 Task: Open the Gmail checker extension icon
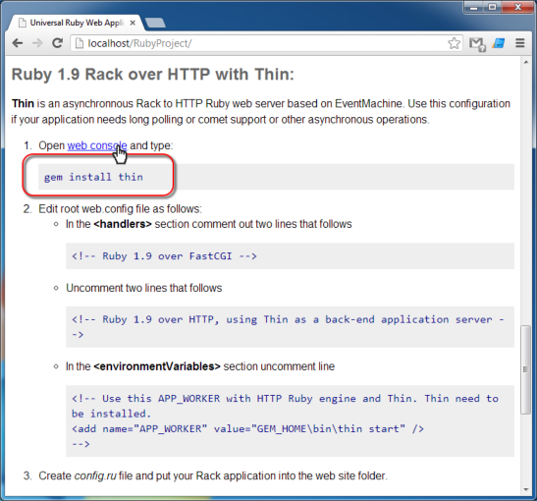click(x=477, y=44)
